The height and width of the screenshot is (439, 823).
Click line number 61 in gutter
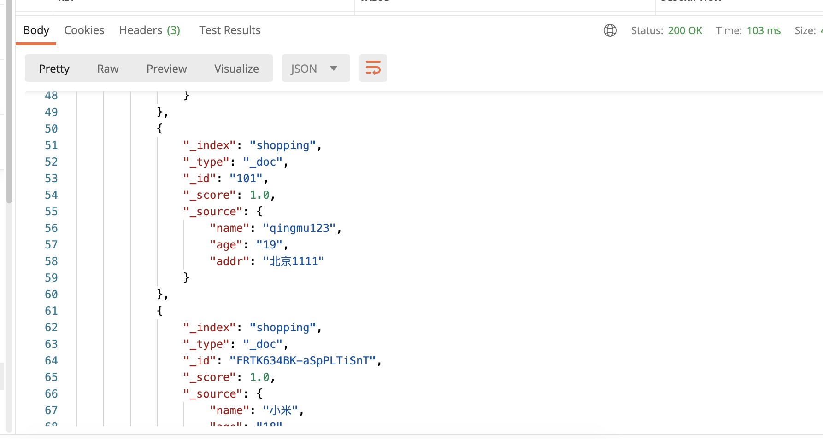(x=51, y=311)
